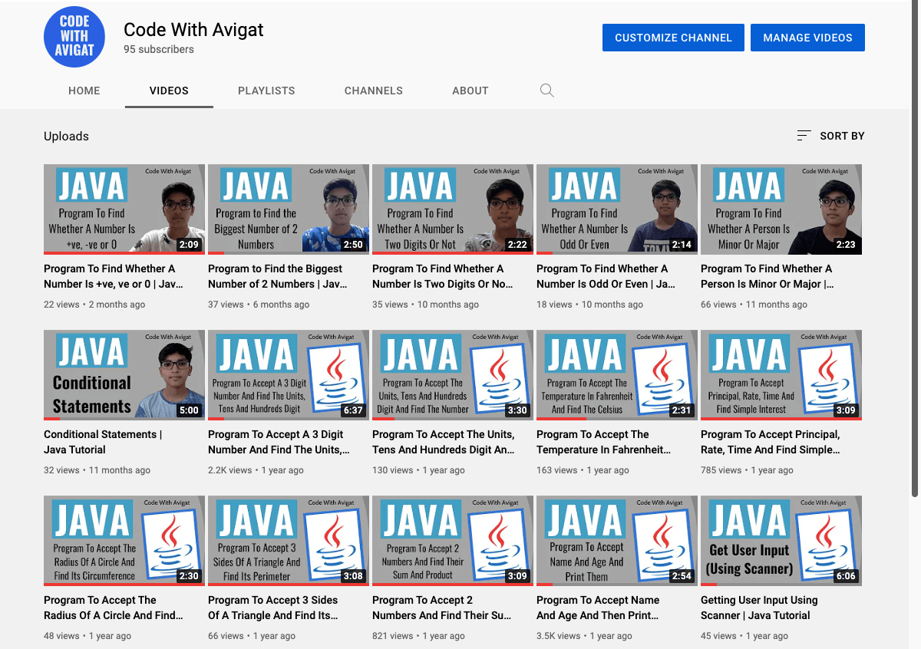
Task: Select the Playlists tab
Action: [x=266, y=91]
